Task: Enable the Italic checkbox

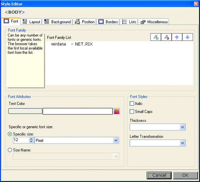Action: (x=132, y=104)
